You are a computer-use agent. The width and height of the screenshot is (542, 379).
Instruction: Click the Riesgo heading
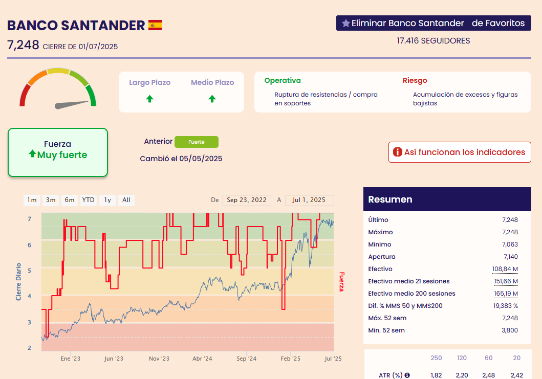pyautogui.click(x=415, y=80)
